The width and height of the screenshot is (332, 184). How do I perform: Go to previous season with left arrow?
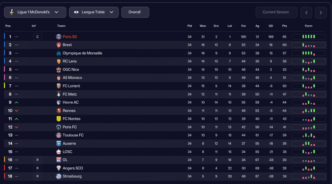pos(306,12)
